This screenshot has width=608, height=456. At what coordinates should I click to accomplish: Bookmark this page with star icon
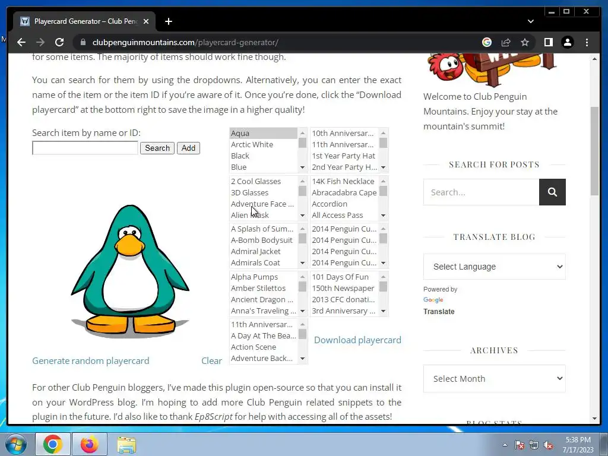(525, 42)
